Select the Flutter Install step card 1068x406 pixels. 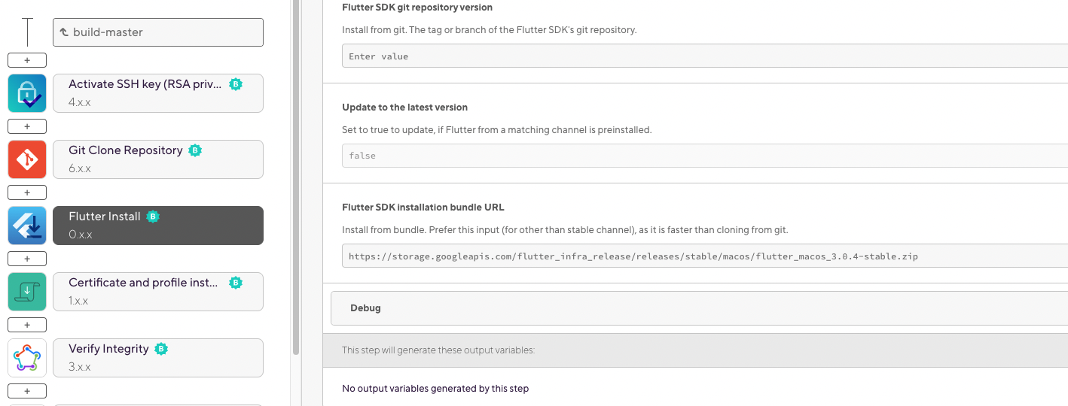(158, 226)
